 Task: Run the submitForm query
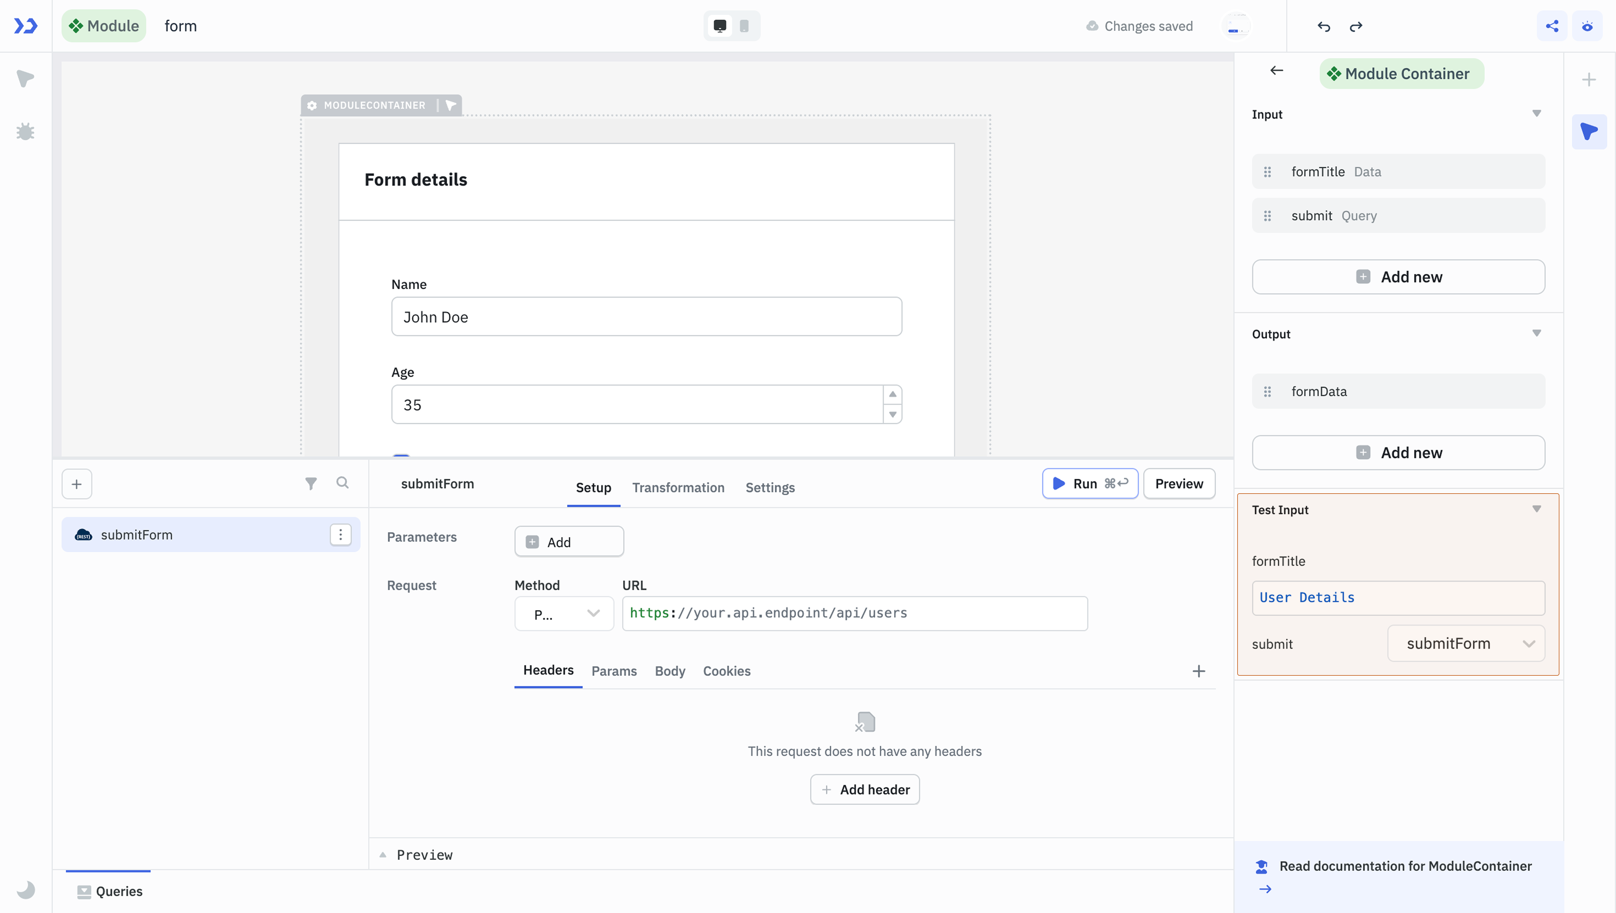[1090, 483]
